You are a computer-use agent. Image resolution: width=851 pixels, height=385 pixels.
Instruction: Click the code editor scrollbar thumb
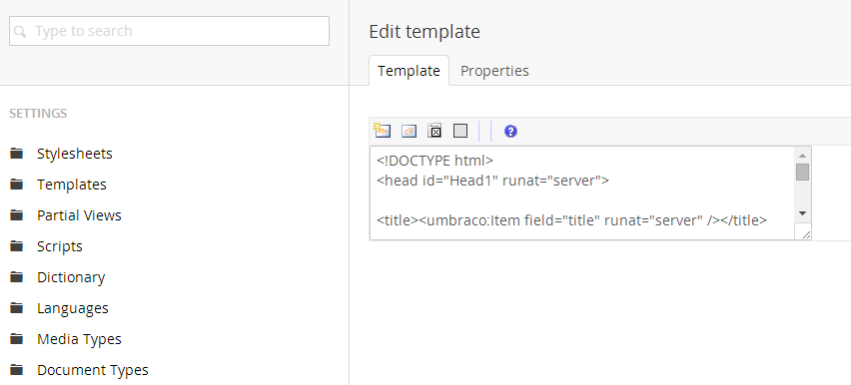click(x=803, y=172)
